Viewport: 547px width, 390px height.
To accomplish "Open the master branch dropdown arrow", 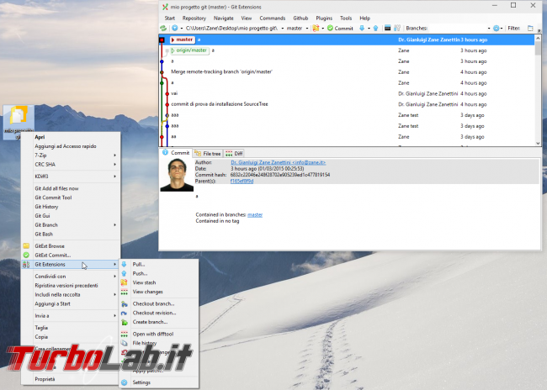I will [307, 29].
